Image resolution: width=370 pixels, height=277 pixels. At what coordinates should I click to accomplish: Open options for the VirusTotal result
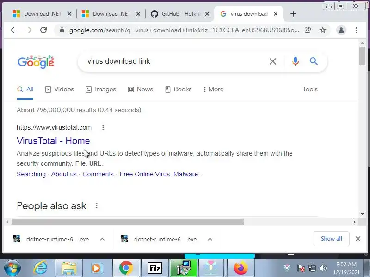click(103, 127)
